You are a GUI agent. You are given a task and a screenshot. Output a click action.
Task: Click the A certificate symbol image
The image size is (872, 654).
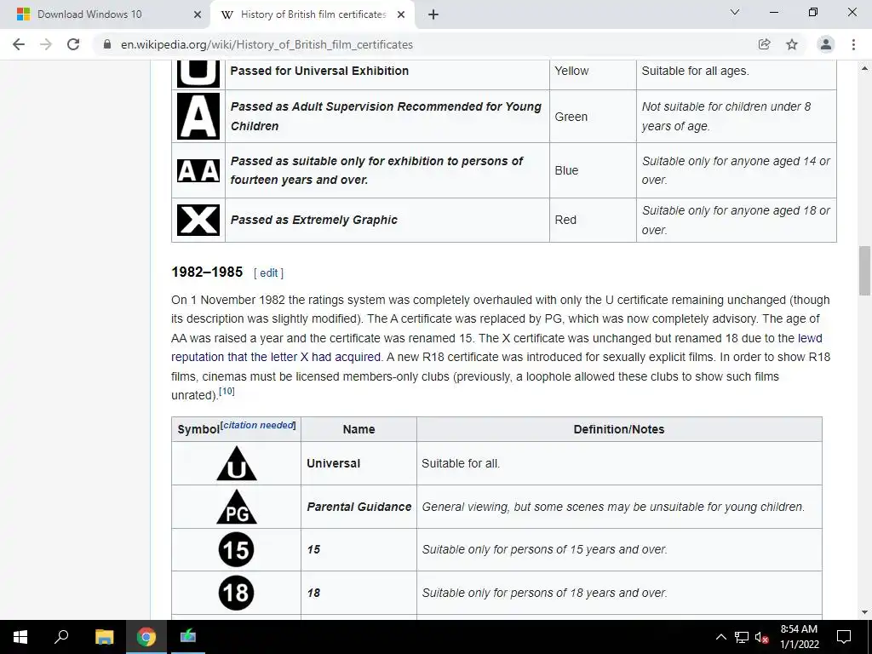[198, 116]
